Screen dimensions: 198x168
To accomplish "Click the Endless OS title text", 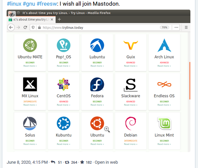I will 164,96.
